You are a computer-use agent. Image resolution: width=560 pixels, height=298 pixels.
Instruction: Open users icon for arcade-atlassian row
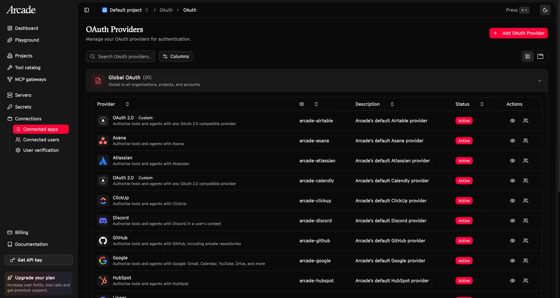(x=526, y=161)
